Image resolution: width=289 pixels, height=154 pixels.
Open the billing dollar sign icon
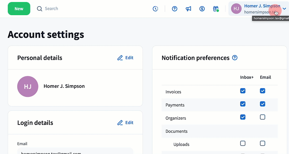click(x=202, y=9)
